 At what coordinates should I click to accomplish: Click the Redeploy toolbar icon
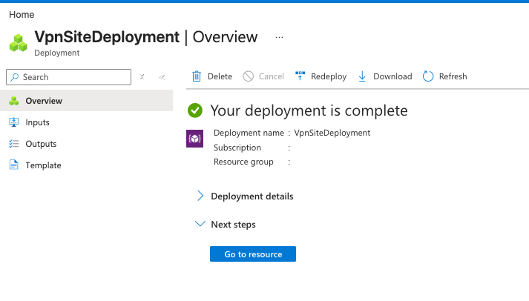click(300, 76)
